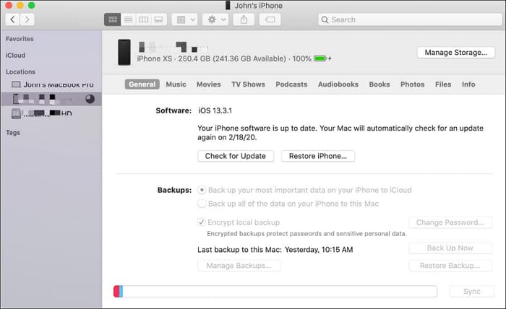Switch to the Music tab
Image resolution: width=506 pixels, height=309 pixels.
[176, 84]
